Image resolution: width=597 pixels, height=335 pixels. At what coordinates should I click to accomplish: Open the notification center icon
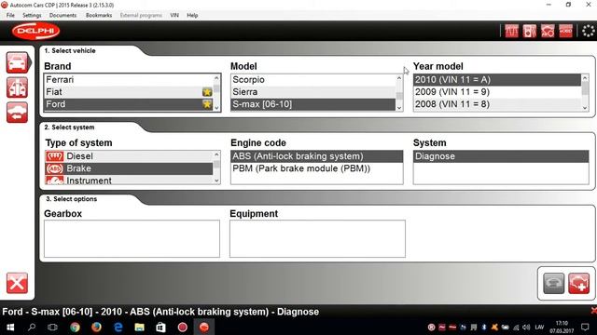585,327
